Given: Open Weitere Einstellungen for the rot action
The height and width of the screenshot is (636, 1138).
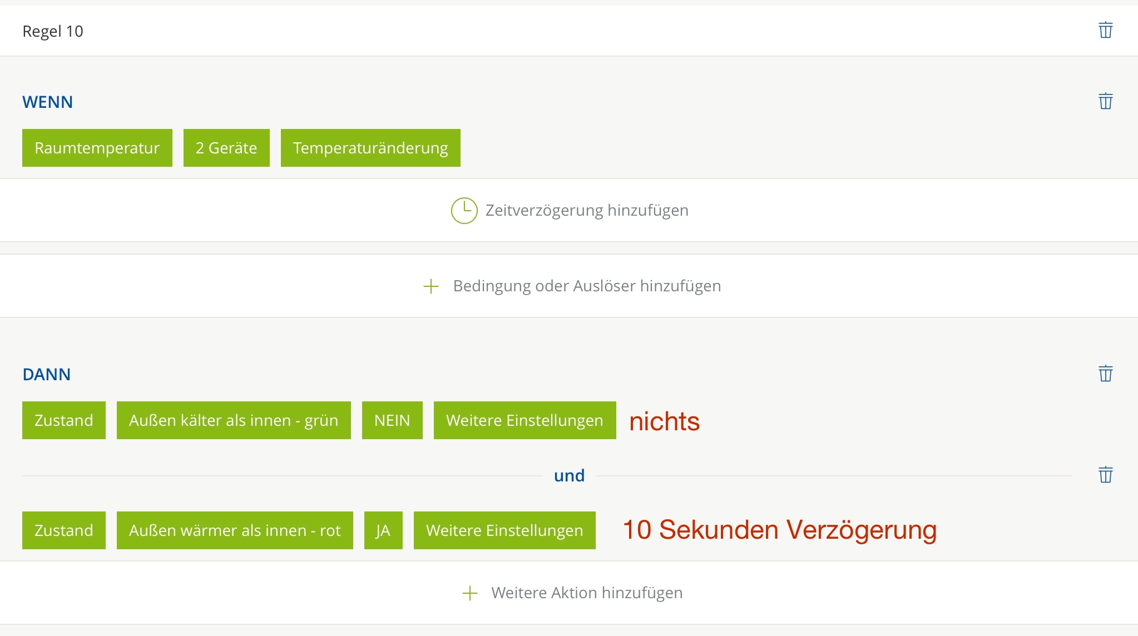Looking at the screenshot, I should [504, 530].
